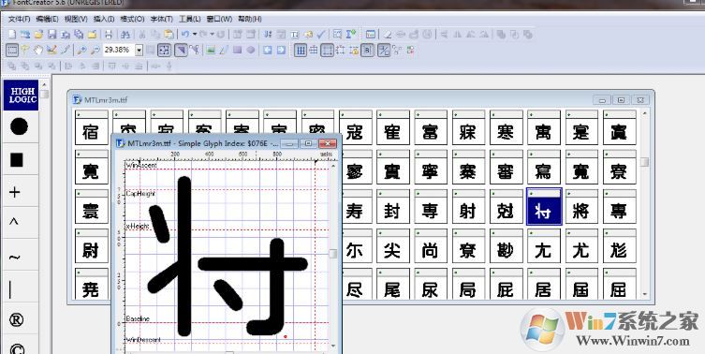The width and height of the screenshot is (705, 354).
Task: Select the 封 glyph cell
Action: 393,206
